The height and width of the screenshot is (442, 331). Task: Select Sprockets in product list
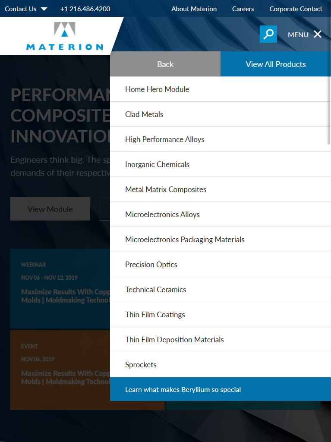220,365
